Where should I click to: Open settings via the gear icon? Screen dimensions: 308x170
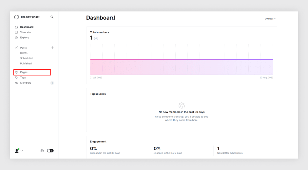42,151
